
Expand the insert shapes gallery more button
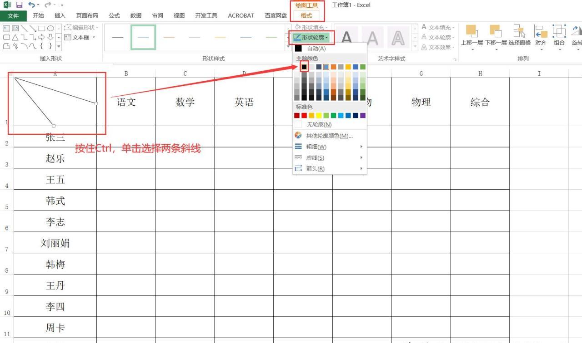point(59,46)
